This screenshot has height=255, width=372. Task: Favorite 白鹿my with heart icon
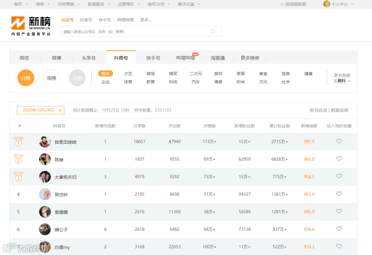click(x=339, y=246)
